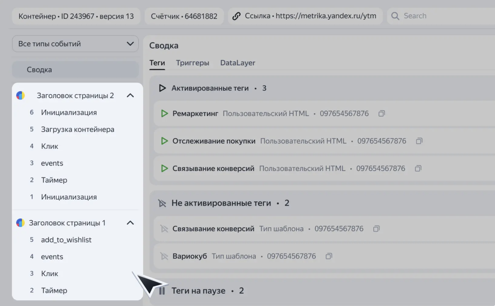This screenshot has width=495, height=306.
Task: Copy ID of non-activated Связывание конверсий tag
Action: coord(376,229)
